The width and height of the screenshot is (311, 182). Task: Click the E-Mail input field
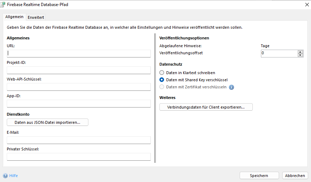79,140
